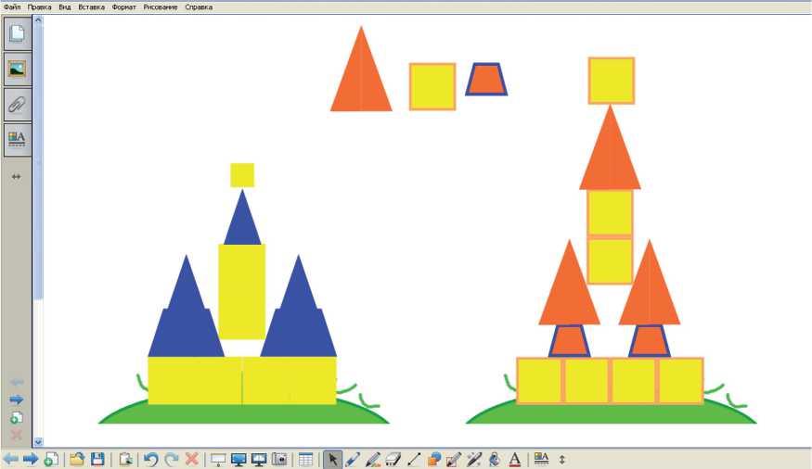Click the Previous Page arrow in bottom toolbar

tap(11, 459)
